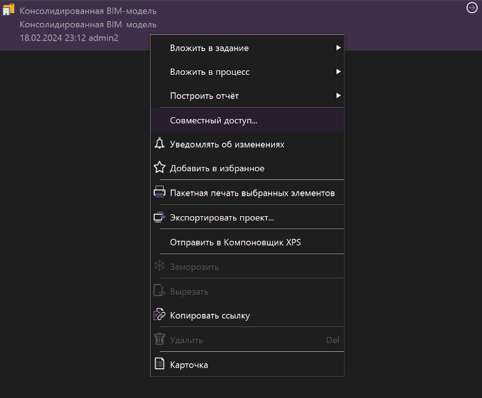Select the Копировать ссылку menu text
The image size is (482, 398).
pos(210,316)
